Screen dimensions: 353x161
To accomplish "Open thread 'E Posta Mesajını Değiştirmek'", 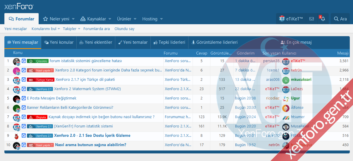I will (x=52, y=98).
